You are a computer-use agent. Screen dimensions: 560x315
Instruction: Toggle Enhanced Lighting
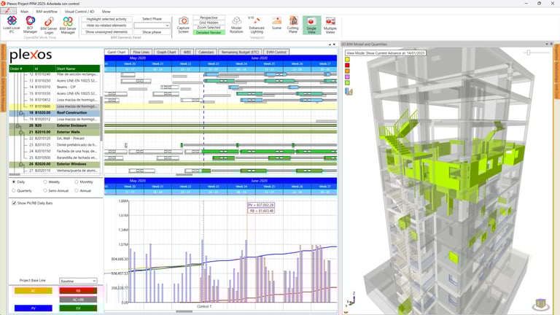257,25
